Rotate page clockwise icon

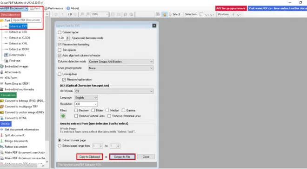[x=131, y=14]
